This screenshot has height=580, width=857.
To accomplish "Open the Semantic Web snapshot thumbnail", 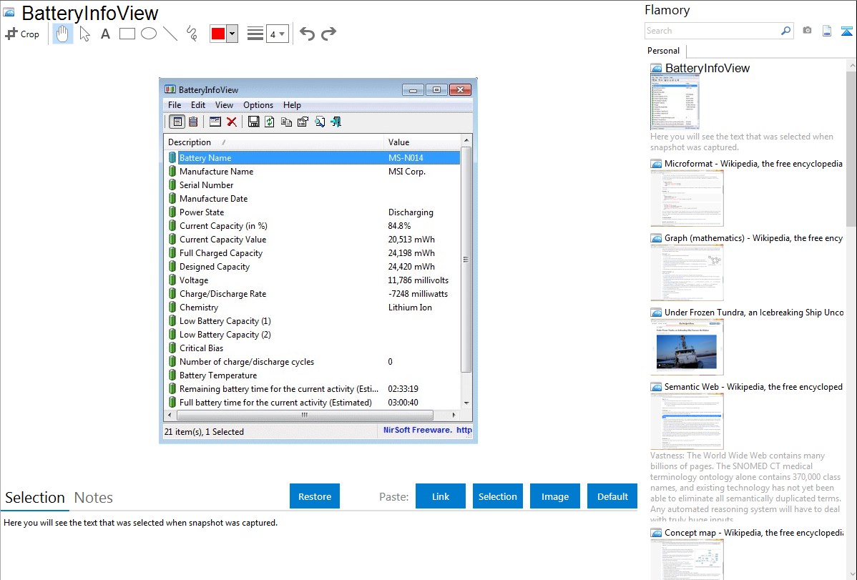I will click(687, 421).
